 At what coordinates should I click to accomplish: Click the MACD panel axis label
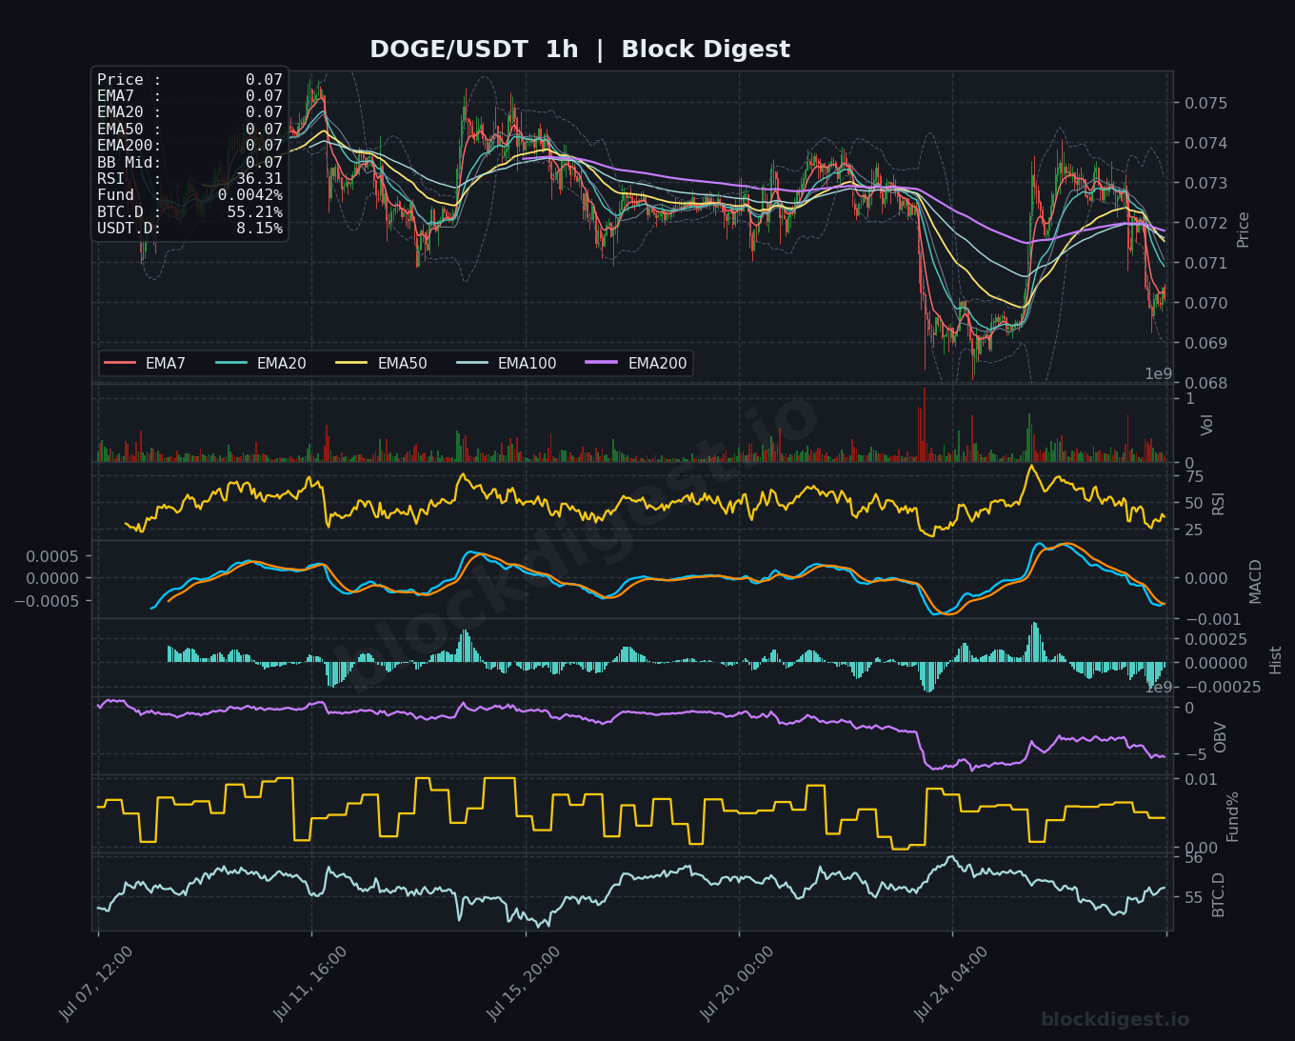point(1255,581)
